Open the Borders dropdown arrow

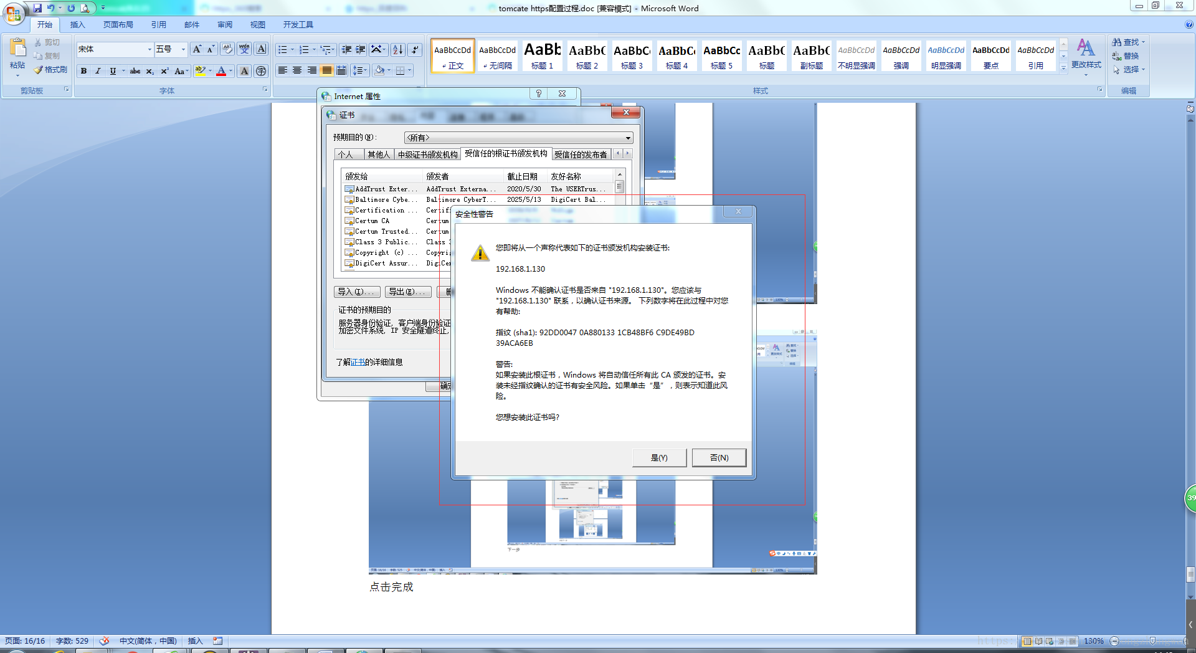(x=410, y=70)
